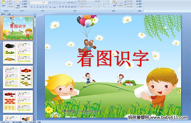Image resolution: width=191 pixels, height=123 pixels.
Task: Switch to the Slides (幻灯片) pane tab
Action: point(3,14)
